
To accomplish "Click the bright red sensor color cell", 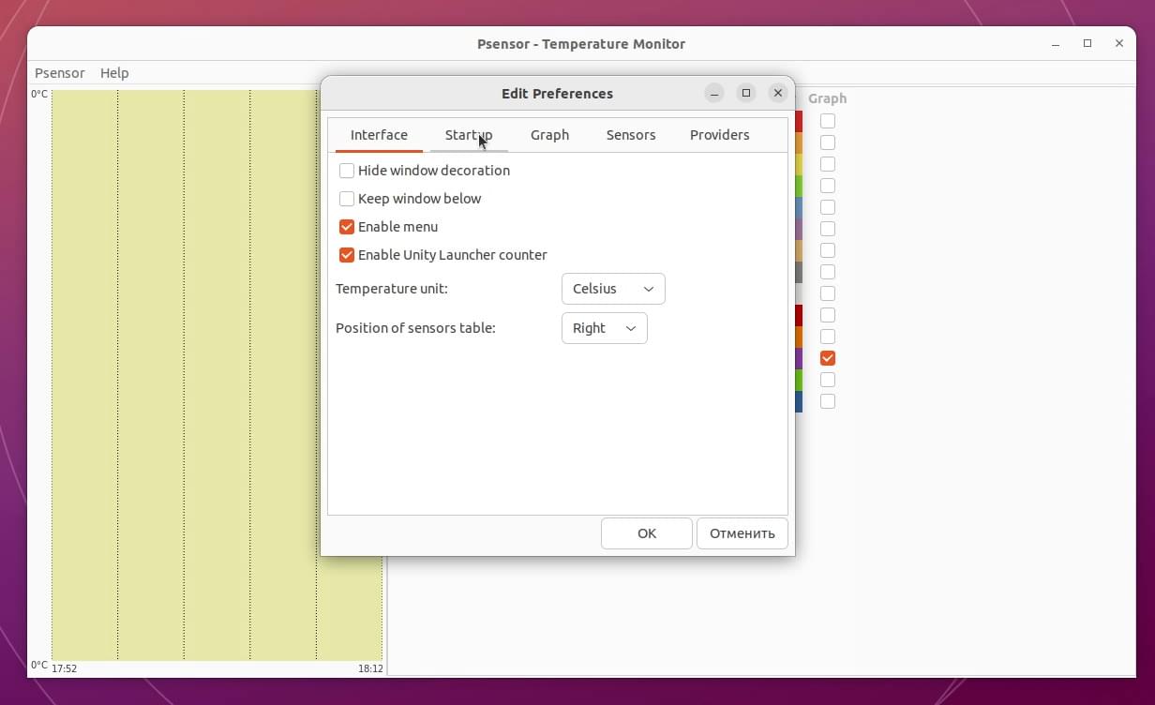I will [x=799, y=121].
